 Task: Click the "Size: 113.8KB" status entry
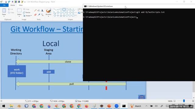pos(82,101)
